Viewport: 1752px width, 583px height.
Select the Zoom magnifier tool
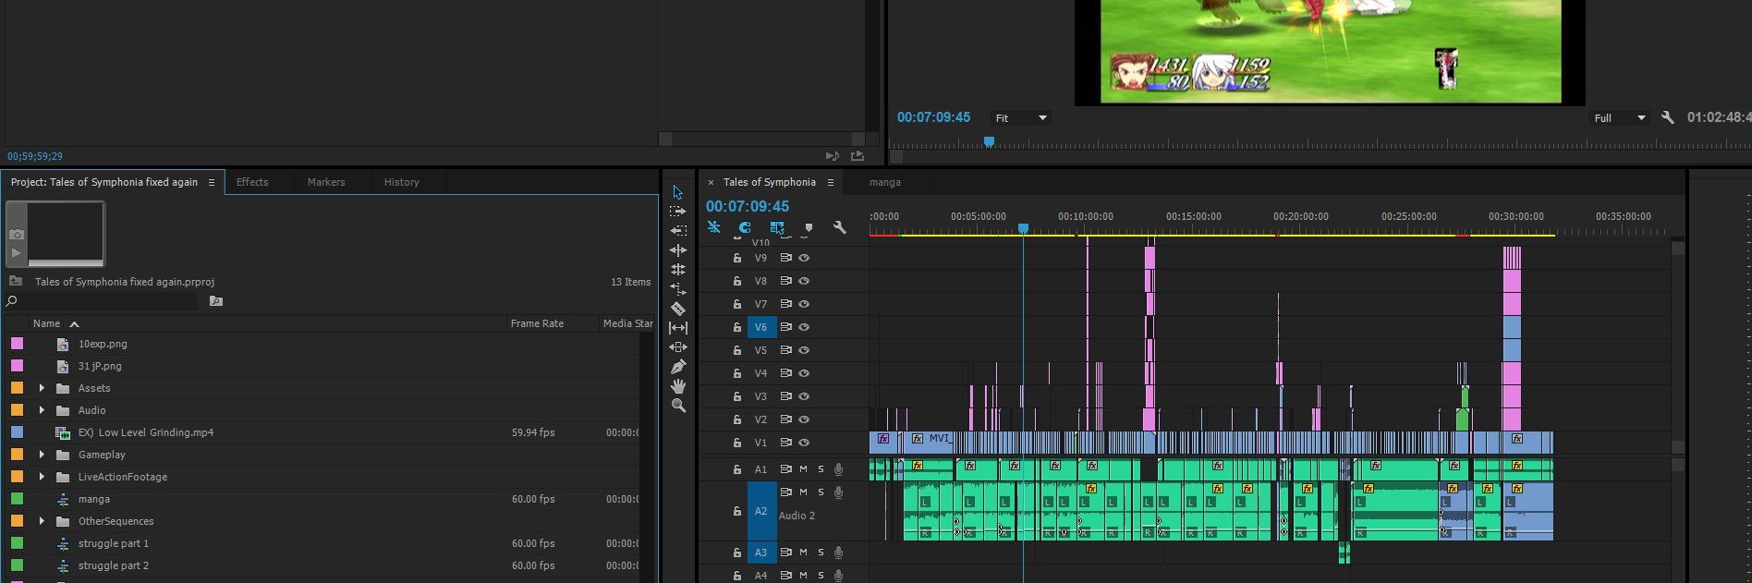point(677,406)
